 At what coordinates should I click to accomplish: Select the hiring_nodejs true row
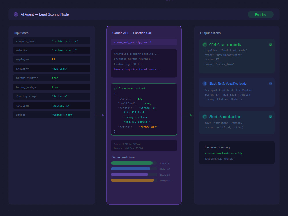pos(52,87)
